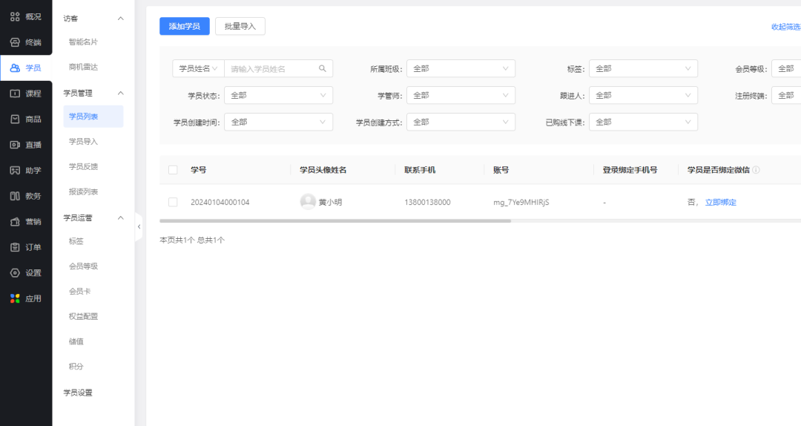Open the 学员状态 dropdown
This screenshot has height=426, width=801.
click(x=278, y=95)
